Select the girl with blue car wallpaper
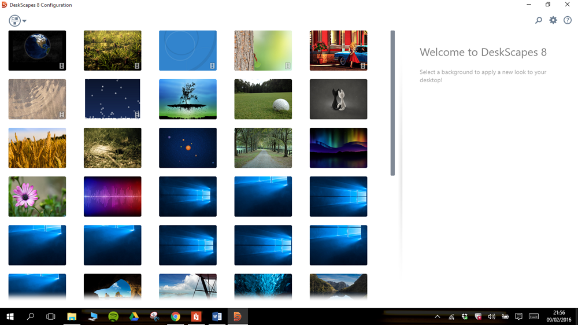The width and height of the screenshot is (578, 325). (338, 50)
